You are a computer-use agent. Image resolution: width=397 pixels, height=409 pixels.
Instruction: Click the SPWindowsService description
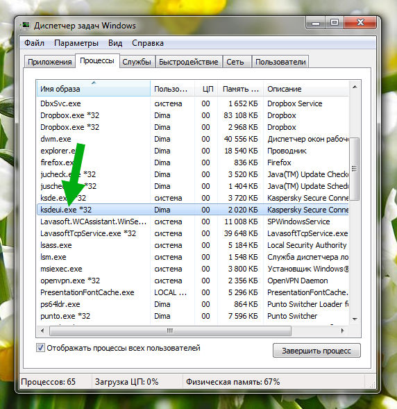298,222
